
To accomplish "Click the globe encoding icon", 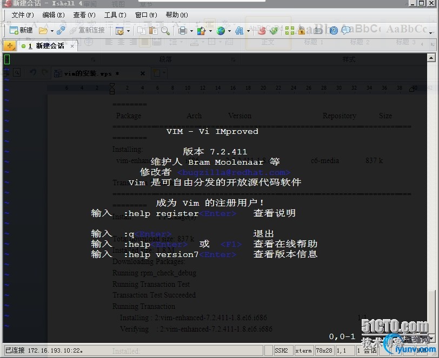I will coord(221,30).
